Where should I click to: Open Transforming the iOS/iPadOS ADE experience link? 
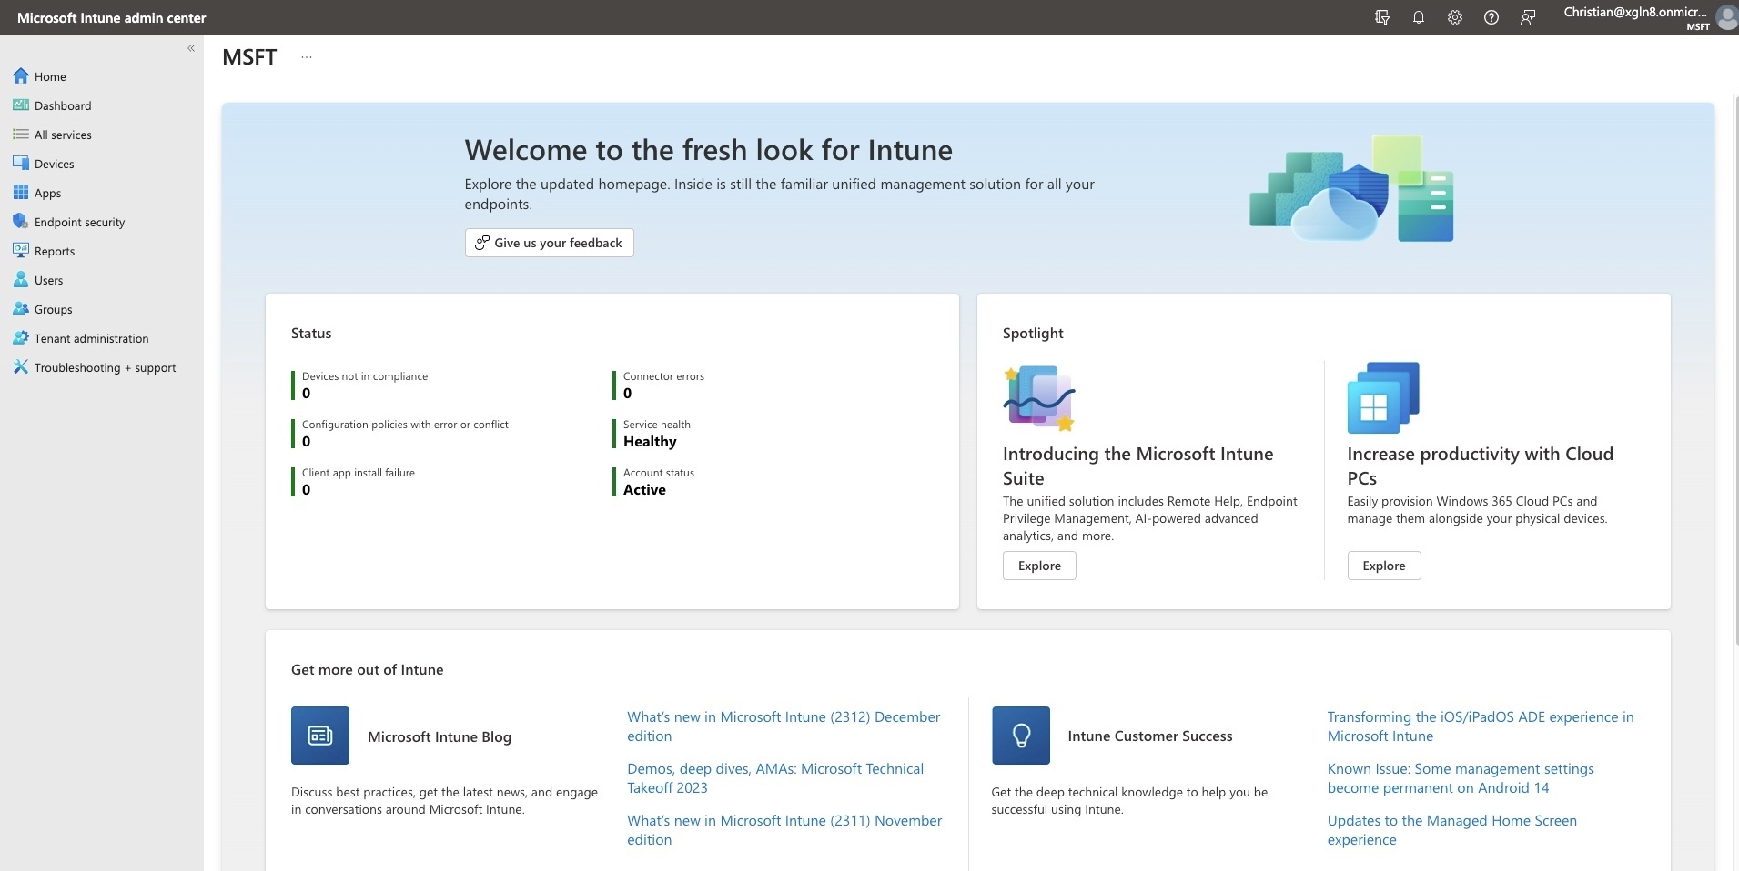[x=1481, y=726]
